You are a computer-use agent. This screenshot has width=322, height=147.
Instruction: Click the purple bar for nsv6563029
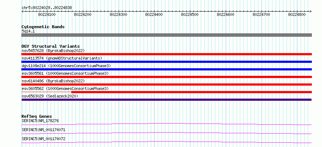[166, 100]
